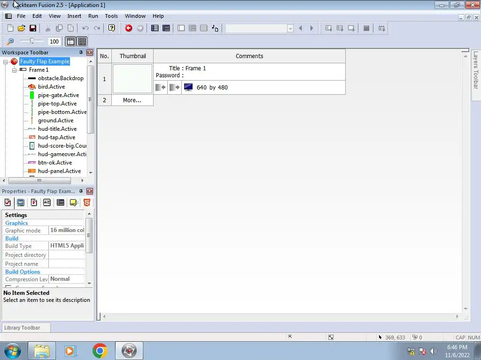The image size is (481, 360).
Task: Save the application with floppy icon
Action: pyautogui.click(x=33, y=28)
